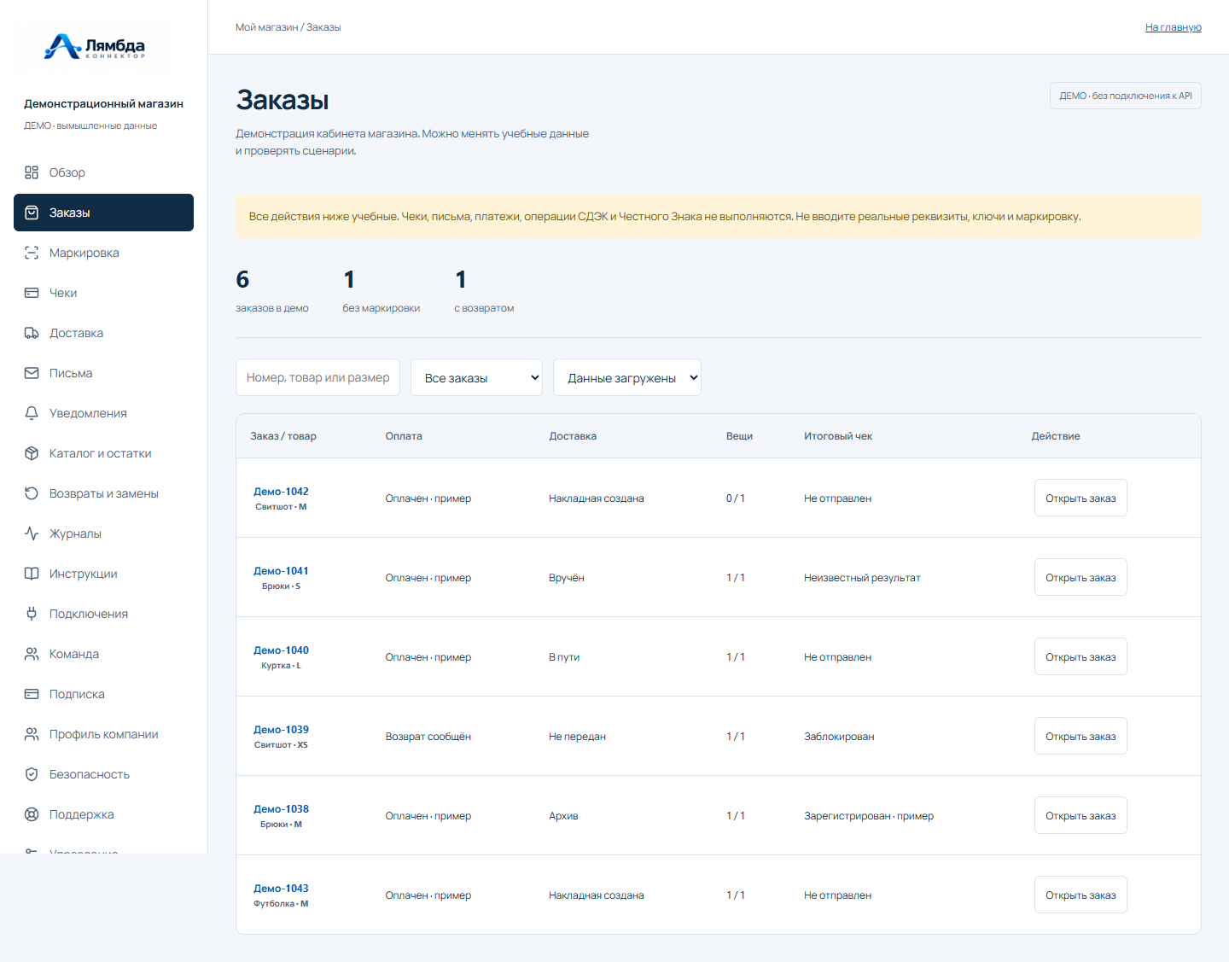Click the Безопасность shield icon
The image size is (1229, 962).
32,774
